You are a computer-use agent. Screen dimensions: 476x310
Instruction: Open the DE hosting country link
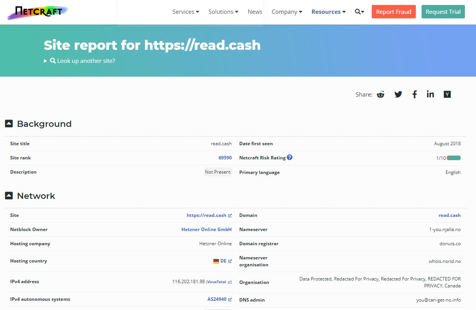223,261
